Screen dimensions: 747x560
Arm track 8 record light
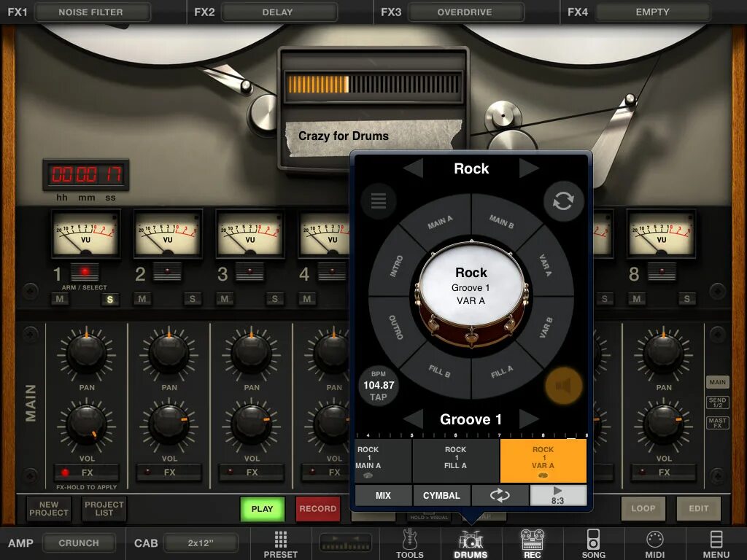point(662,272)
